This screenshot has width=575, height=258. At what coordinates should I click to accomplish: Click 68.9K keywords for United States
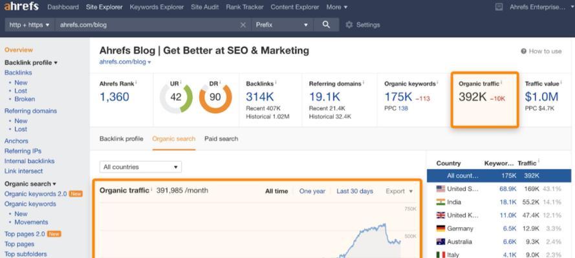(x=508, y=189)
